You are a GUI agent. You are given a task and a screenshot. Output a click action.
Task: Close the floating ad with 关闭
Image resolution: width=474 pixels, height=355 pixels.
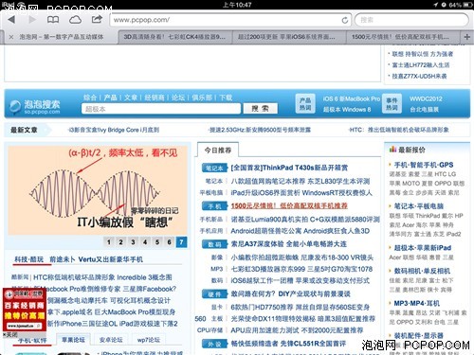[10, 334]
